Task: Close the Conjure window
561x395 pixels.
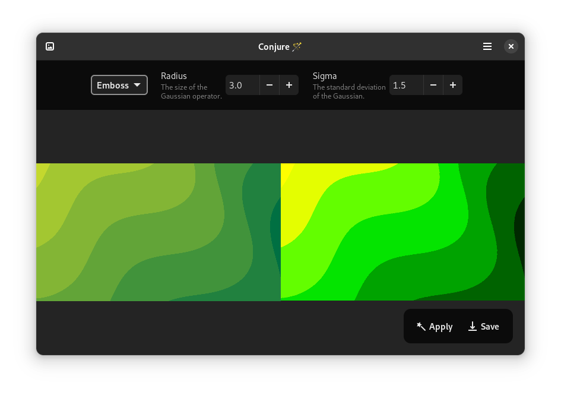Action: click(x=511, y=46)
